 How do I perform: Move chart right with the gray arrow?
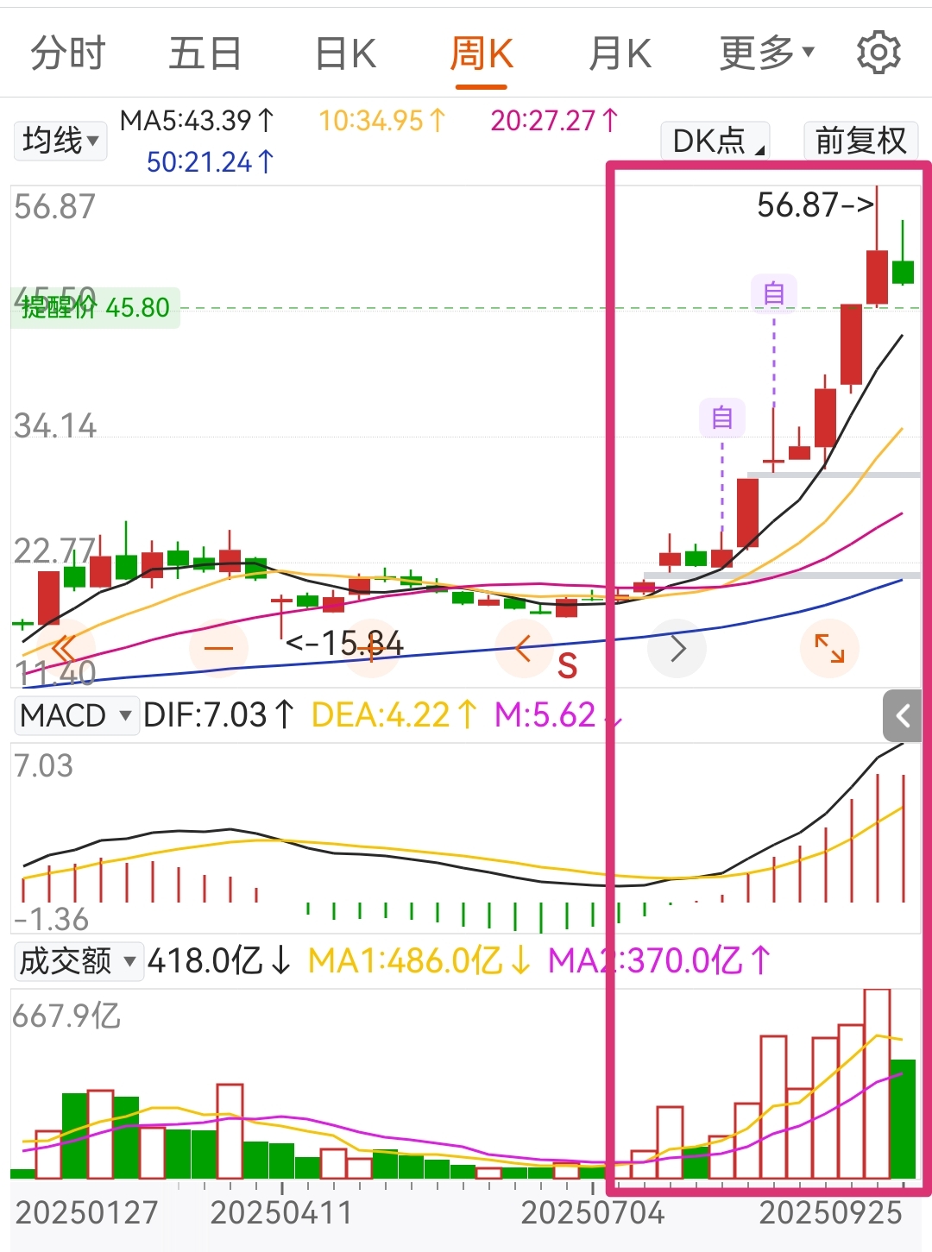(677, 648)
